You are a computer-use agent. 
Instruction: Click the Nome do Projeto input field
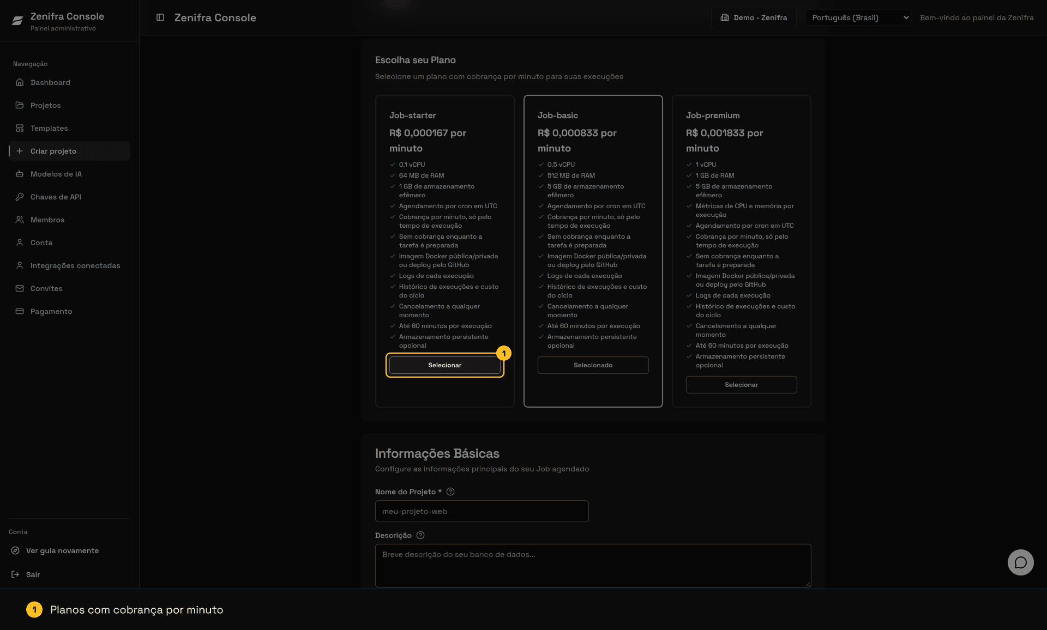(482, 511)
